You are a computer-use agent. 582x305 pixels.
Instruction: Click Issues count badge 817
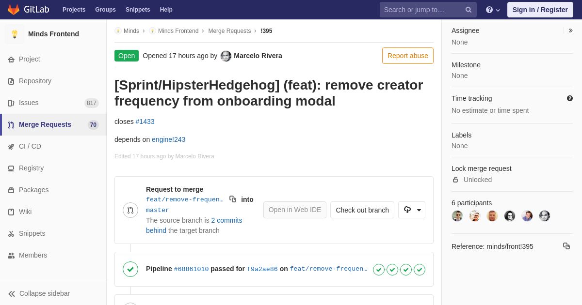click(x=92, y=103)
